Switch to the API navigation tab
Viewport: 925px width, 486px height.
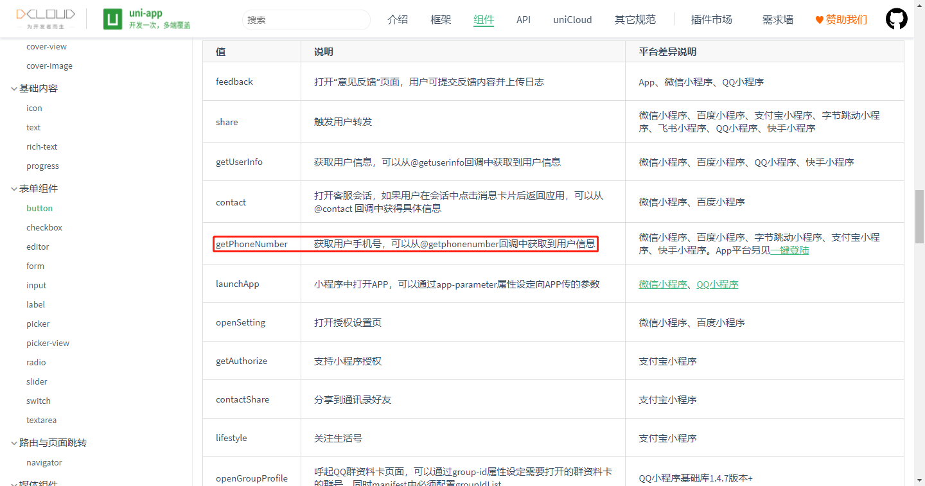(x=524, y=20)
